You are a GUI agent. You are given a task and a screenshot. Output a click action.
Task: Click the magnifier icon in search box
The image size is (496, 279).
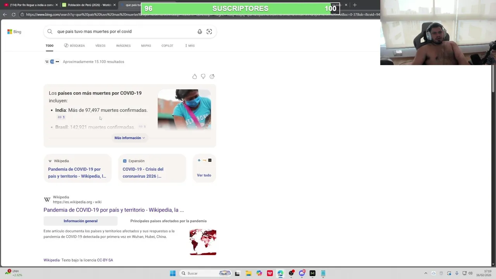pos(50,31)
